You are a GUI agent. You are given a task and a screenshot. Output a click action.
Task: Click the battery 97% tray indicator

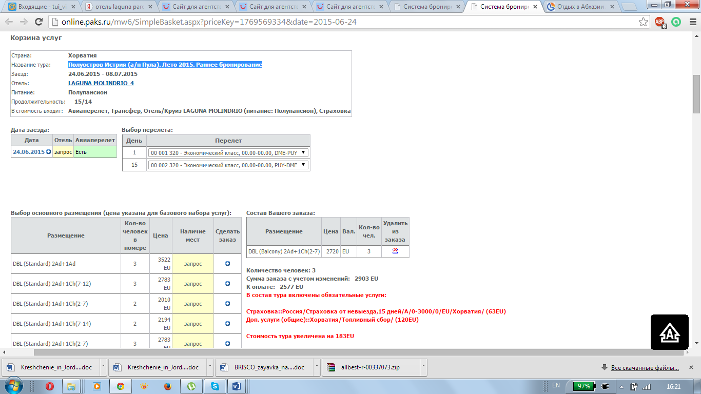(x=585, y=386)
